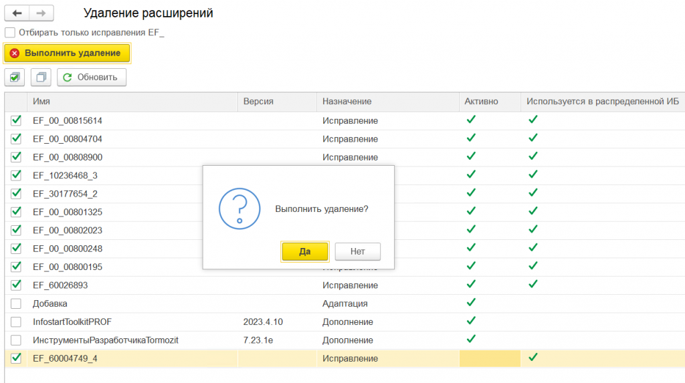
Task: Click the Выполнить удаление button
Action: (x=66, y=53)
